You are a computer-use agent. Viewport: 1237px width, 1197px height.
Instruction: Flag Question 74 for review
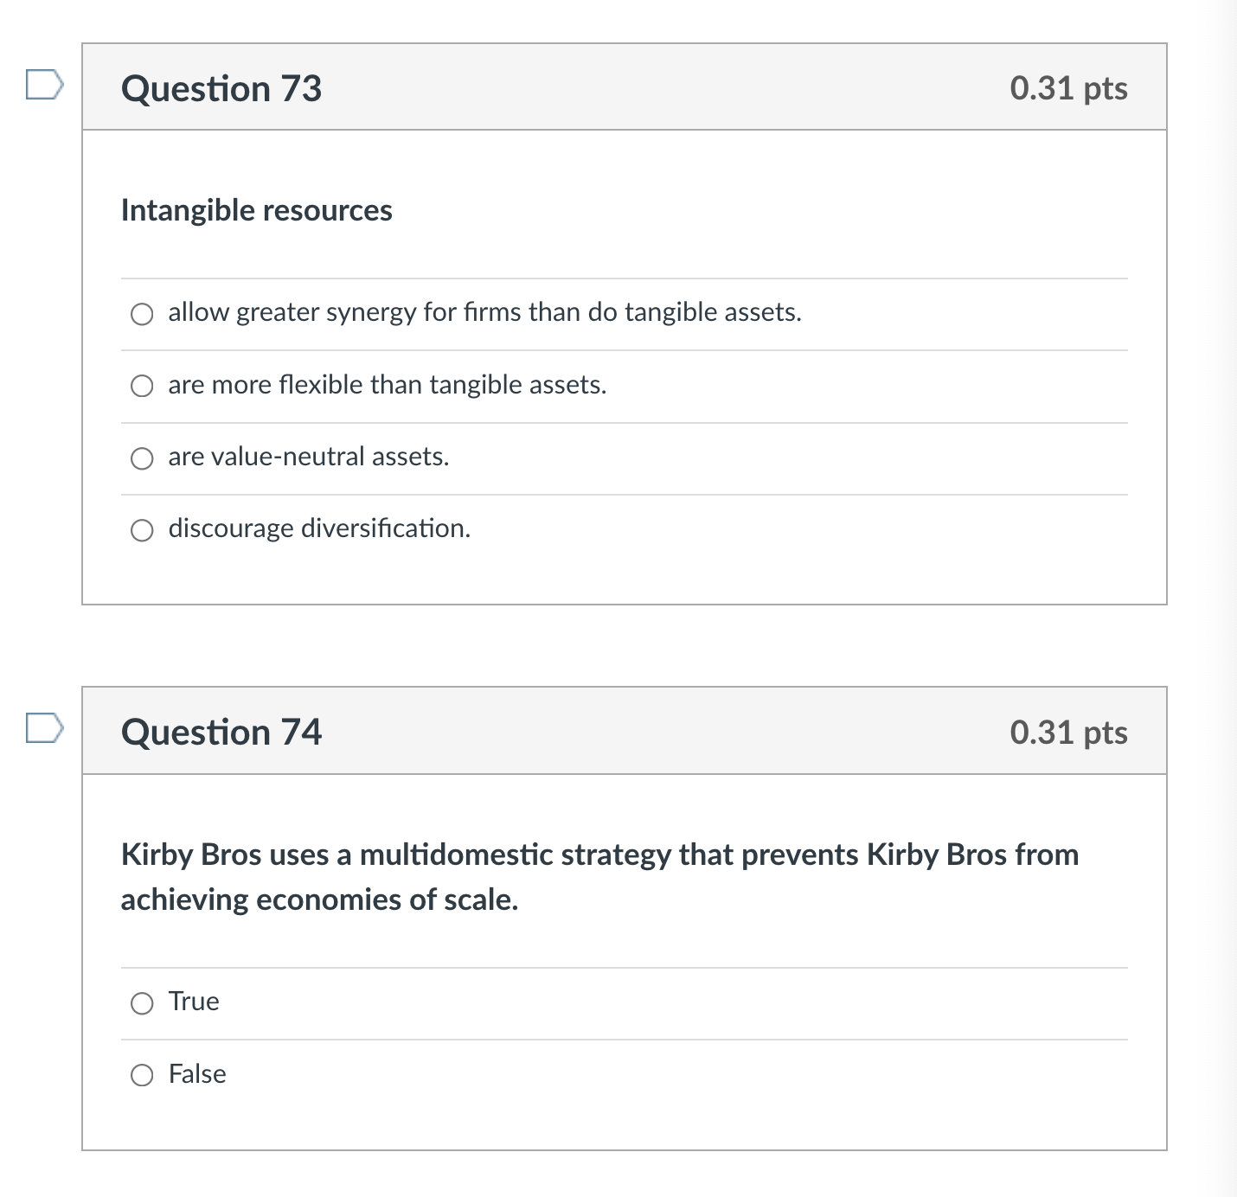(44, 728)
